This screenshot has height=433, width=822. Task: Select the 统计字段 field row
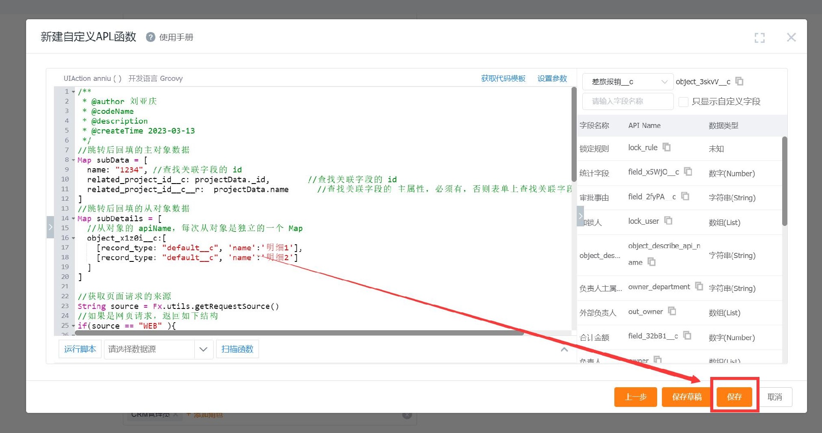pos(679,173)
